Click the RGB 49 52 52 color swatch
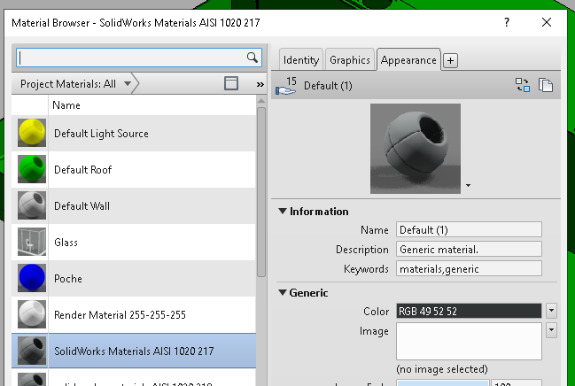The height and width of the screenshot is (386, 575). (469, 311)
